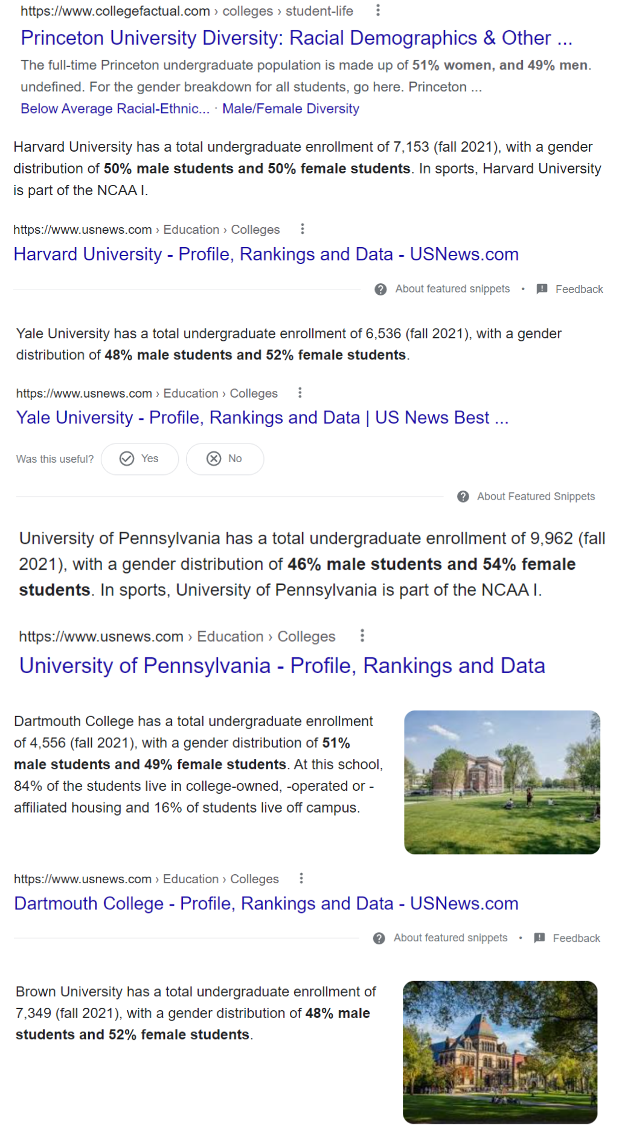Open Dartmouth College Profile USNews link

(266, 903)
